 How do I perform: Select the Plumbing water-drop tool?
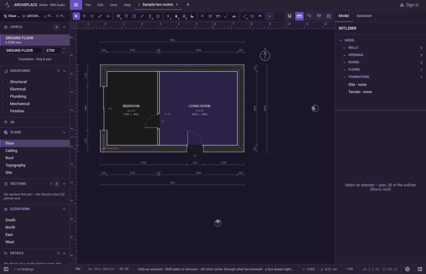(176, 16)
